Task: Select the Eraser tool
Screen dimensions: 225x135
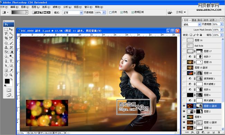Action: [x=6, y=52]
